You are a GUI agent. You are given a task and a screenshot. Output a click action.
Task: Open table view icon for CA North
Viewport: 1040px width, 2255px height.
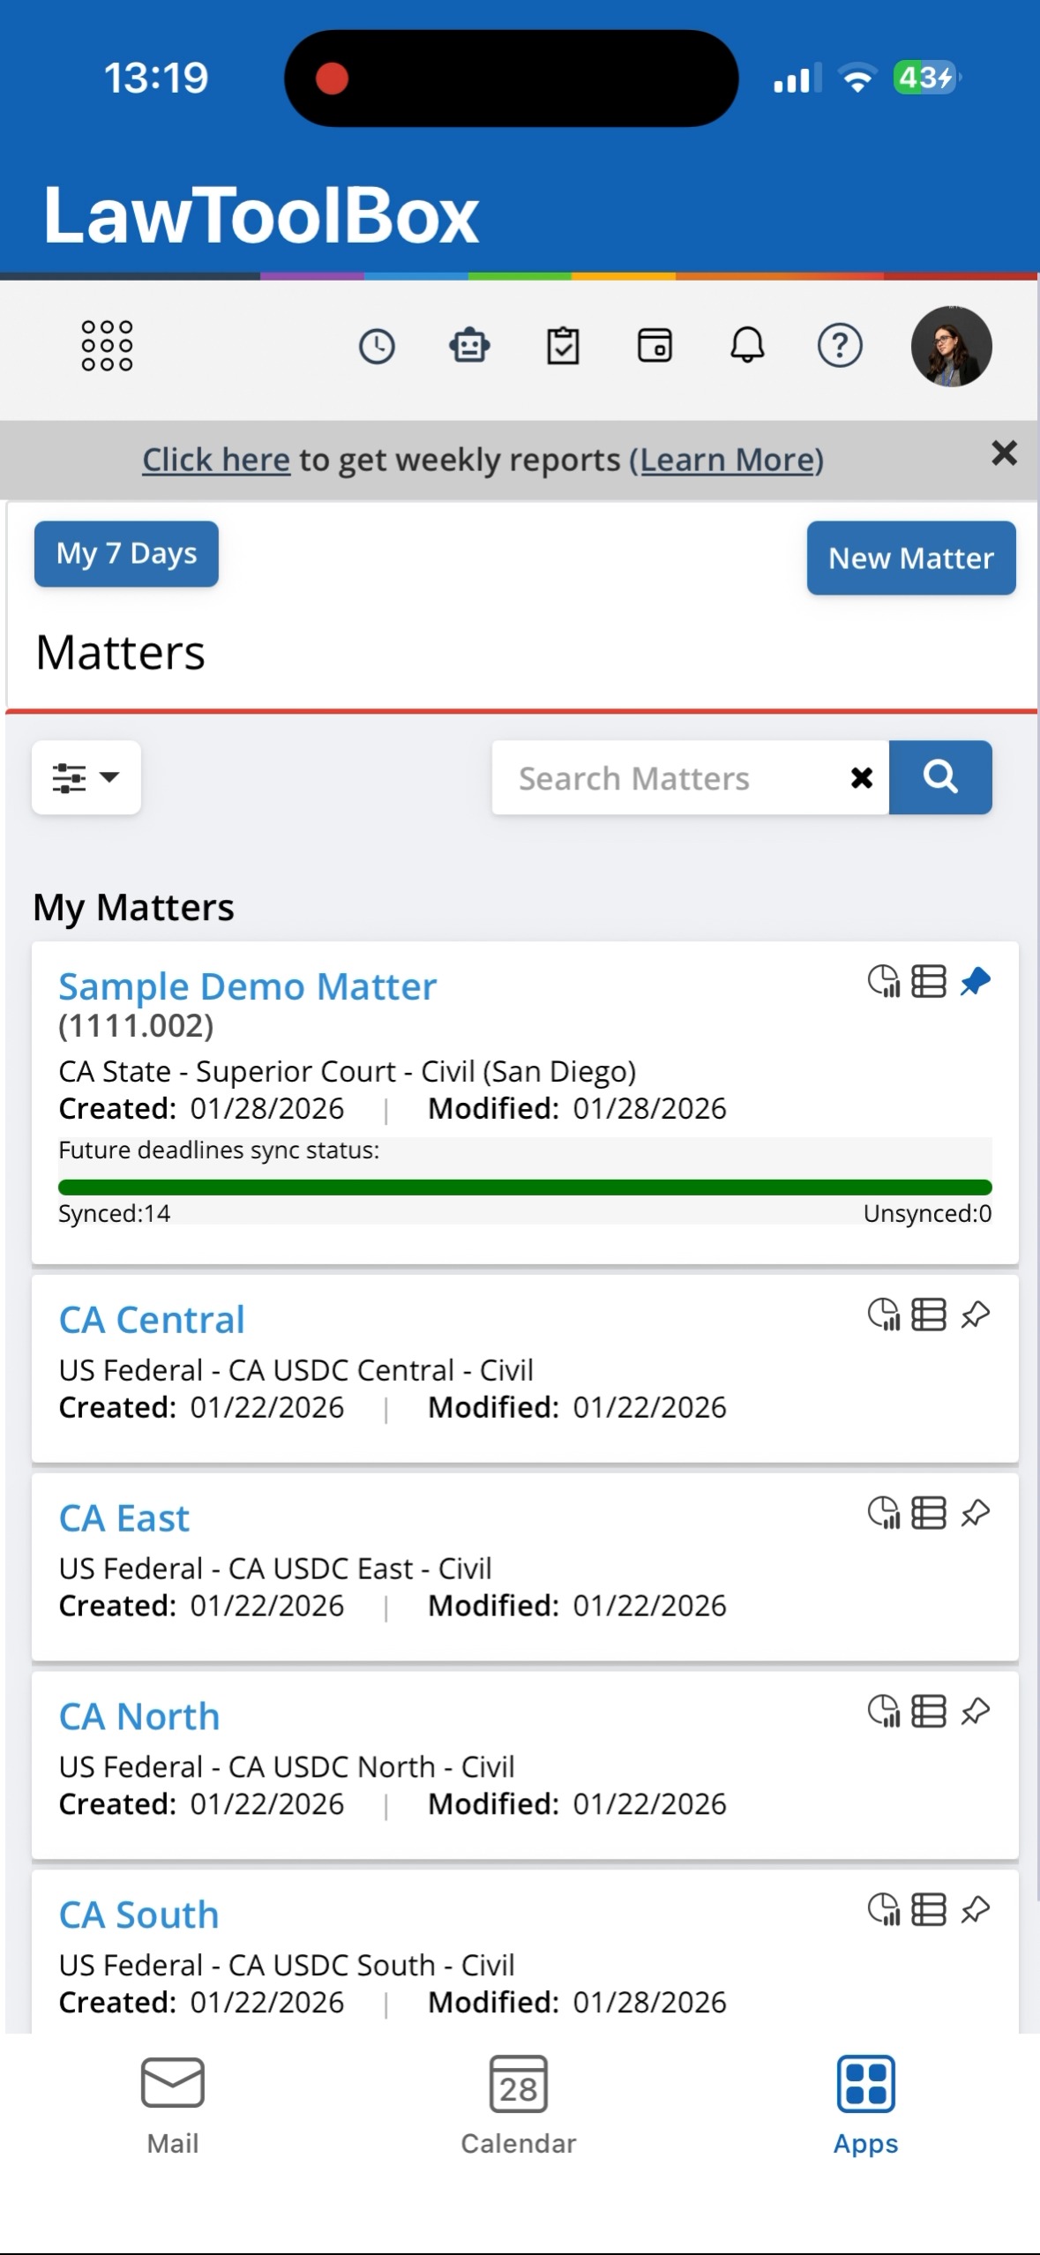929,1712
